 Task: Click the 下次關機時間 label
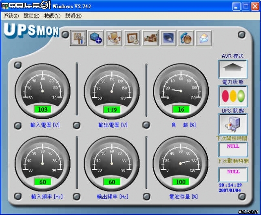(232, 138)
